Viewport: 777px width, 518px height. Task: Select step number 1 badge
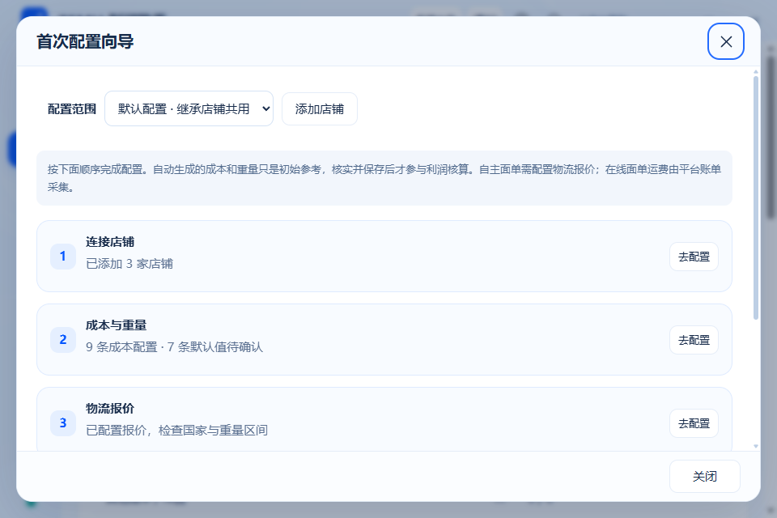click(x=63, y=257)
